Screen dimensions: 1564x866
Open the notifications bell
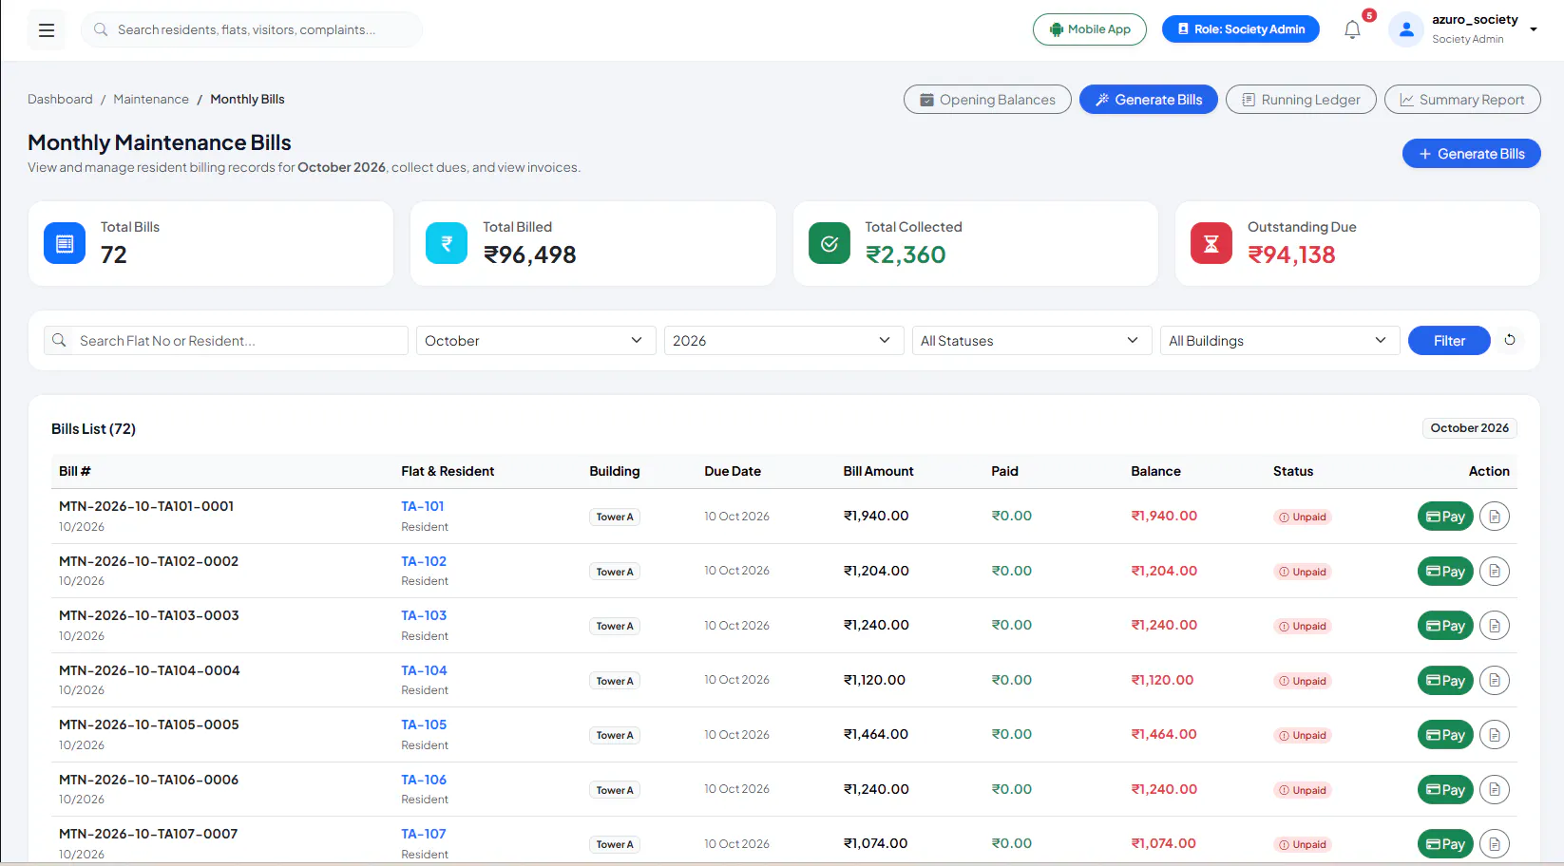1352,29
